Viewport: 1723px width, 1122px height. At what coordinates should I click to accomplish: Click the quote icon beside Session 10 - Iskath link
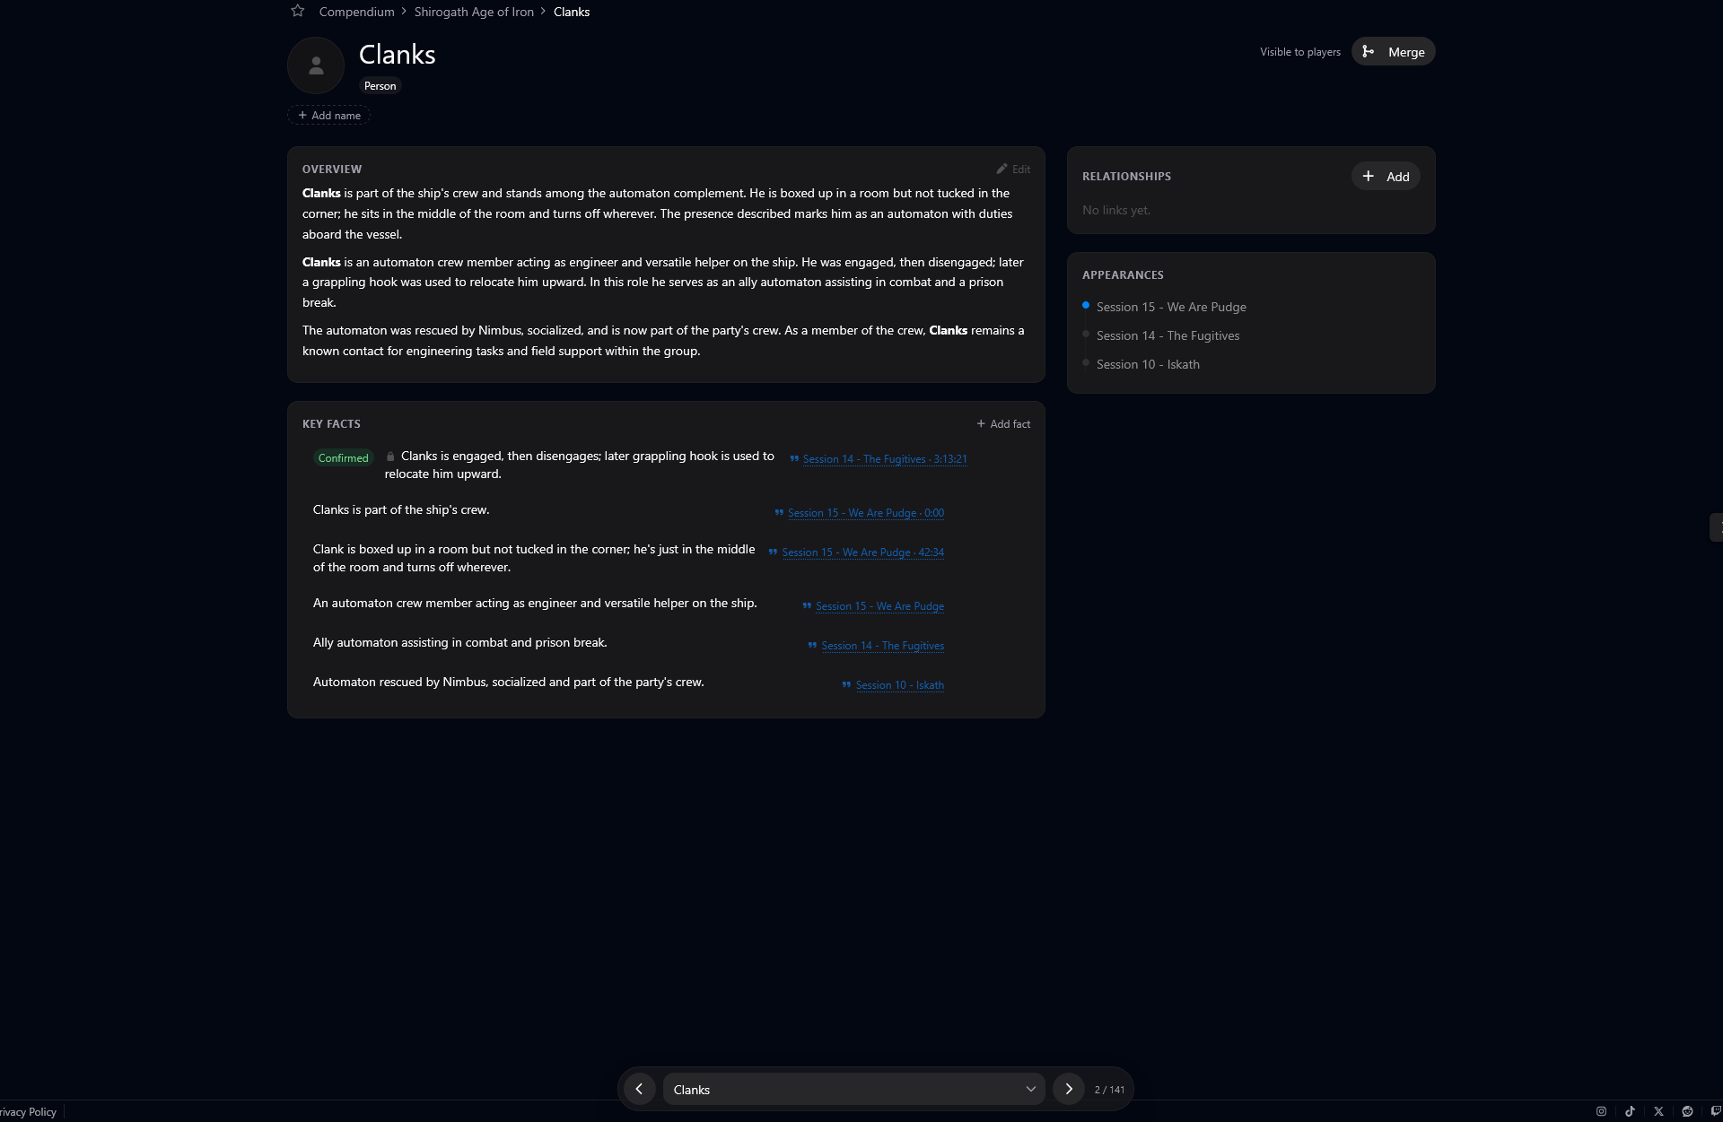(x=846, y=685)
